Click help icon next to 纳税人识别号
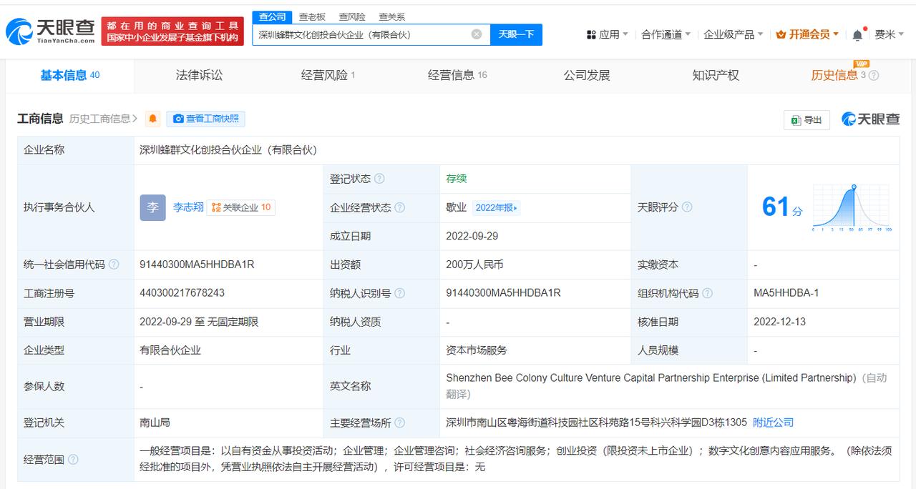The width and height of the screenshot is (916, 489). click(399, 293)
